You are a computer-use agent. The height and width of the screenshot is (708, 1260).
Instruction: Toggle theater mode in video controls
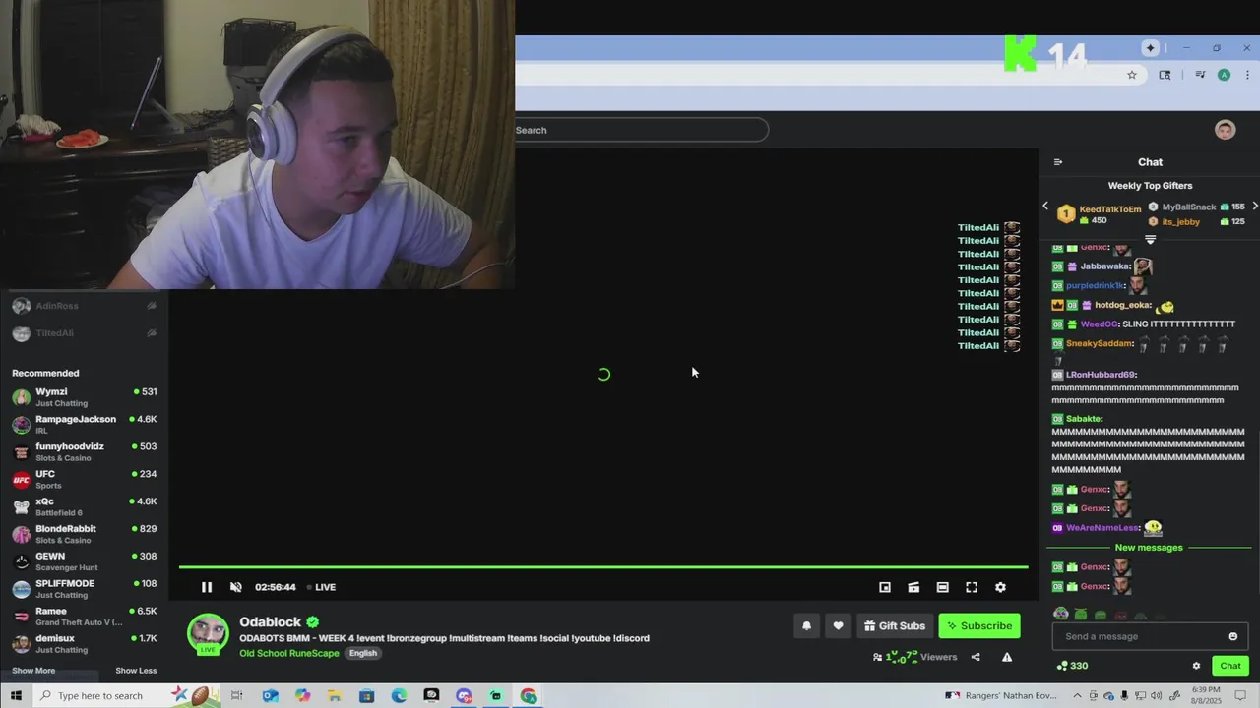[x=942, y=587]
